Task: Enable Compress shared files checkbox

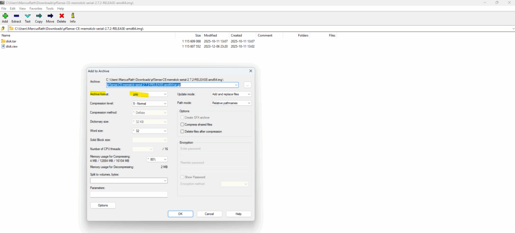Action: point(182,124)
